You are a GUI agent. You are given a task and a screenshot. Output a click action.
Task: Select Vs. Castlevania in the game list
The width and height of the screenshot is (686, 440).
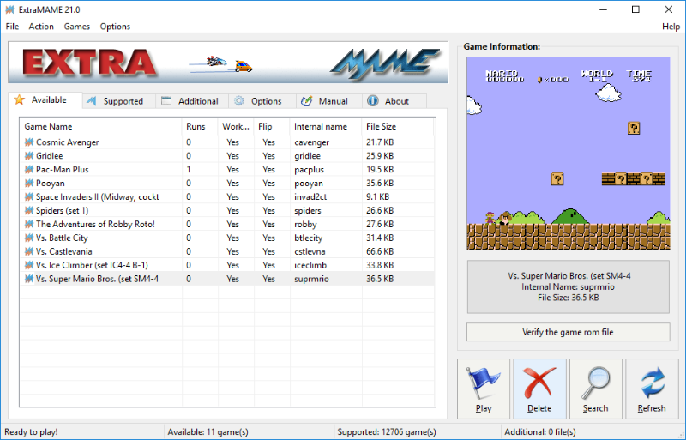pyautogui.click(x=69, y=251)
